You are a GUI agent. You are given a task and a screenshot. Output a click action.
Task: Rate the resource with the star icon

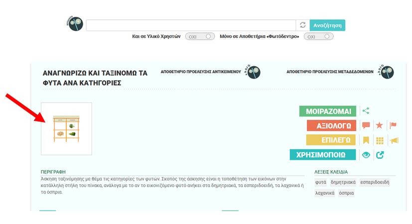[x=380, y=126]
